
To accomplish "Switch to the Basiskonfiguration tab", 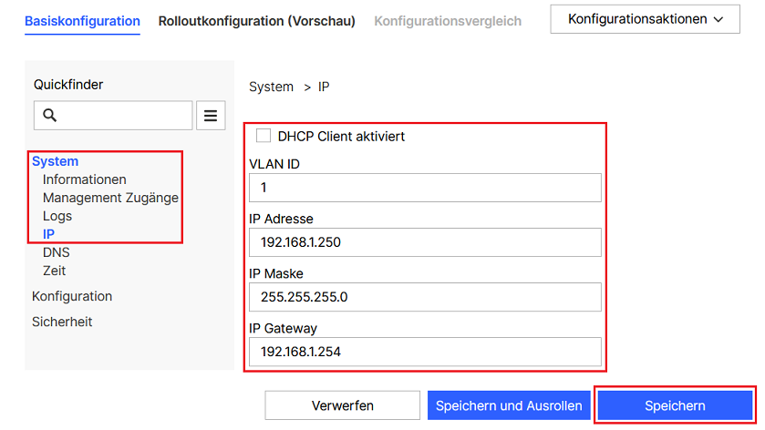I will click(82, 20).
